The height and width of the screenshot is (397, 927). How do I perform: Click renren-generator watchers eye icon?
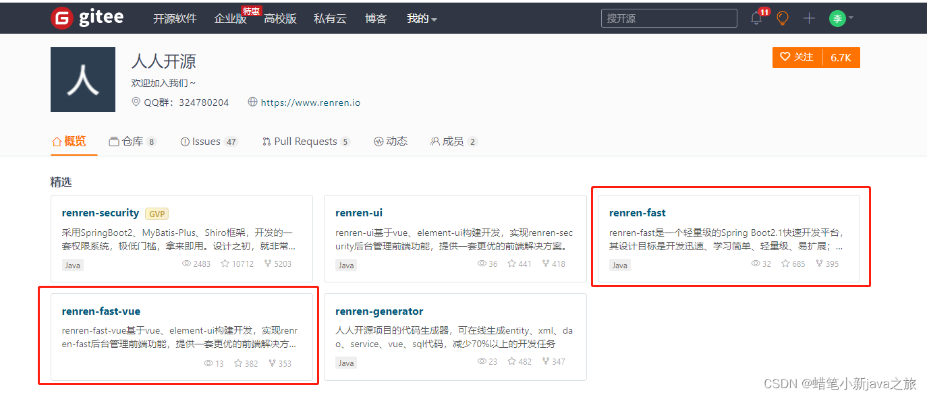(482, 361)
